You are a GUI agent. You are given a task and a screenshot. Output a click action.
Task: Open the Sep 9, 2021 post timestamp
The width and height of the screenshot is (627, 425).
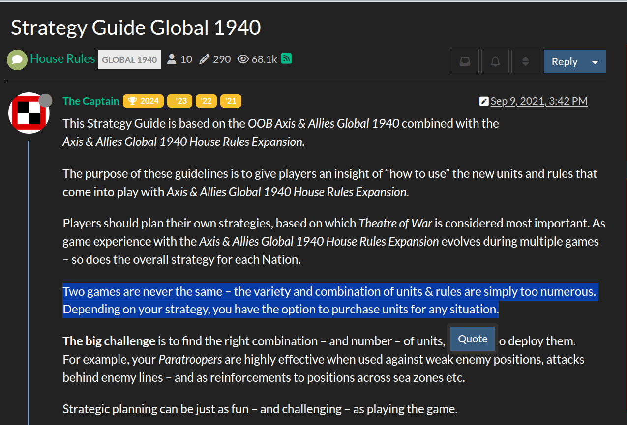[539, 101]
